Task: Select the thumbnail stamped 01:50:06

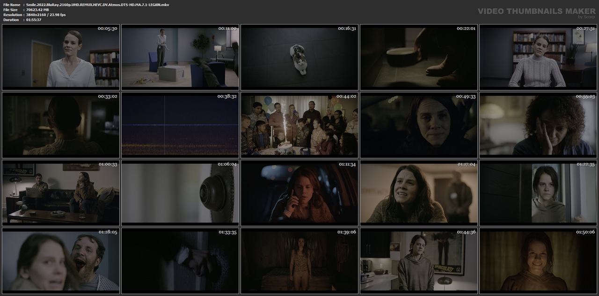Action: 538,260
